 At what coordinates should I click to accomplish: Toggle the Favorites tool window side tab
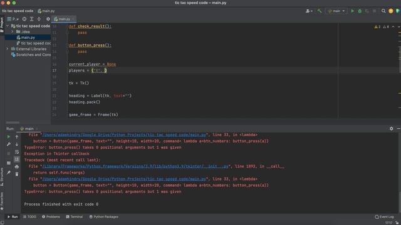pyautogui.click(x=2, y=201)
